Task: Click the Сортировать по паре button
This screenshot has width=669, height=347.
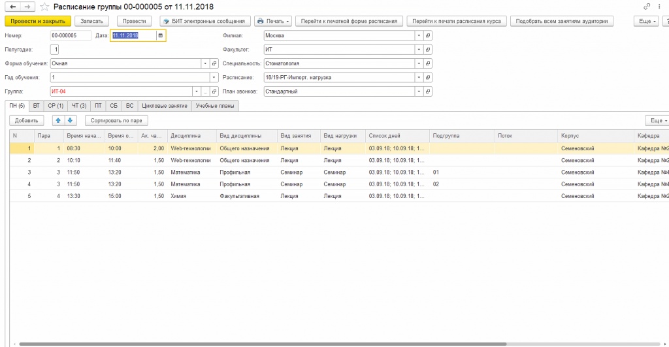Action: pyautogui.click(x=117, y=120)
